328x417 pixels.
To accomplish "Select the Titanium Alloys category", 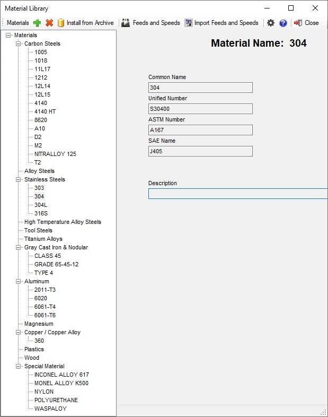I will tap(43, 239).
